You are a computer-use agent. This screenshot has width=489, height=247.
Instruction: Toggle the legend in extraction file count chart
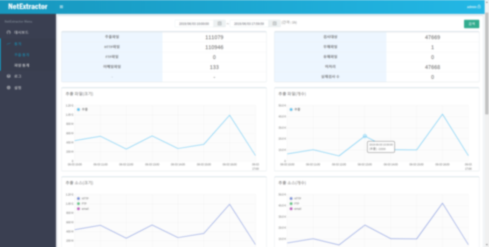pos(292,110)
